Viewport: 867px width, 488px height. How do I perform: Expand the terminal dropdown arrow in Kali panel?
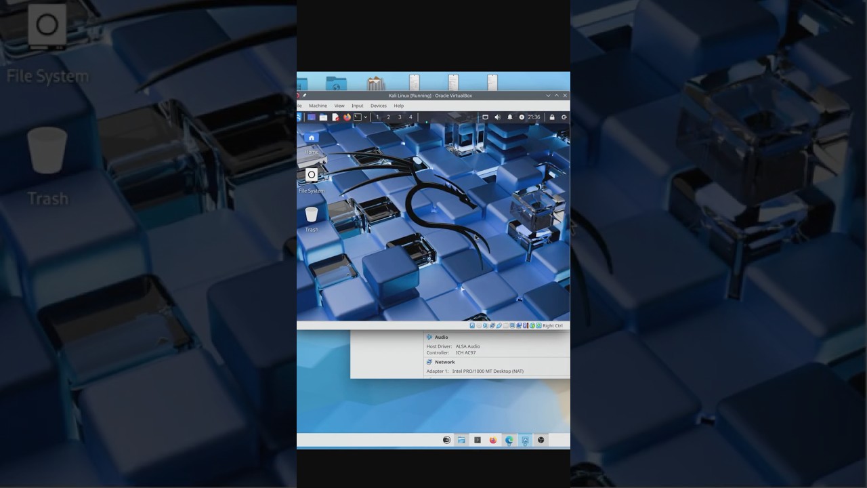pos(366,117)
